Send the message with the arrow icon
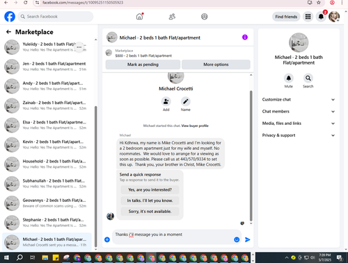The height and width of the screenshot is (263, 348). click(248, 239)
